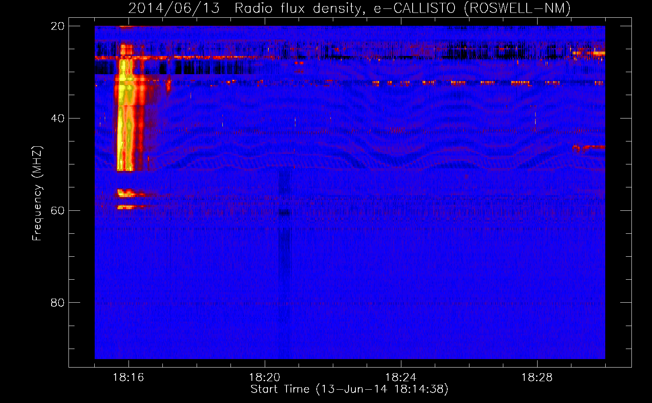Click the 80 MHz frequency tick label
652x403 pixels.
pyautogui.click(x=58, y=302)
